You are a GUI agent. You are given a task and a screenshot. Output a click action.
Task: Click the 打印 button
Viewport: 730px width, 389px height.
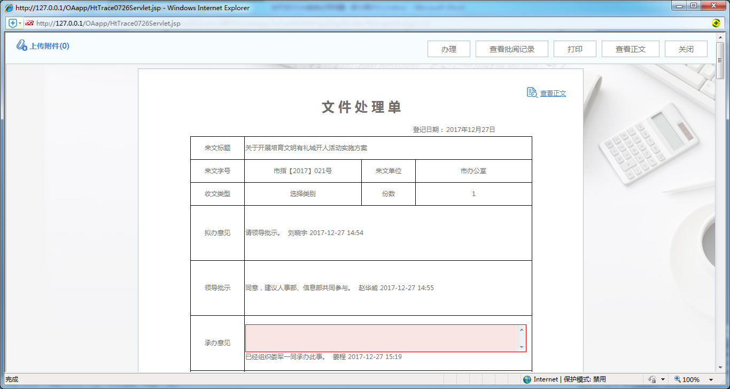[x=574, y=49]
